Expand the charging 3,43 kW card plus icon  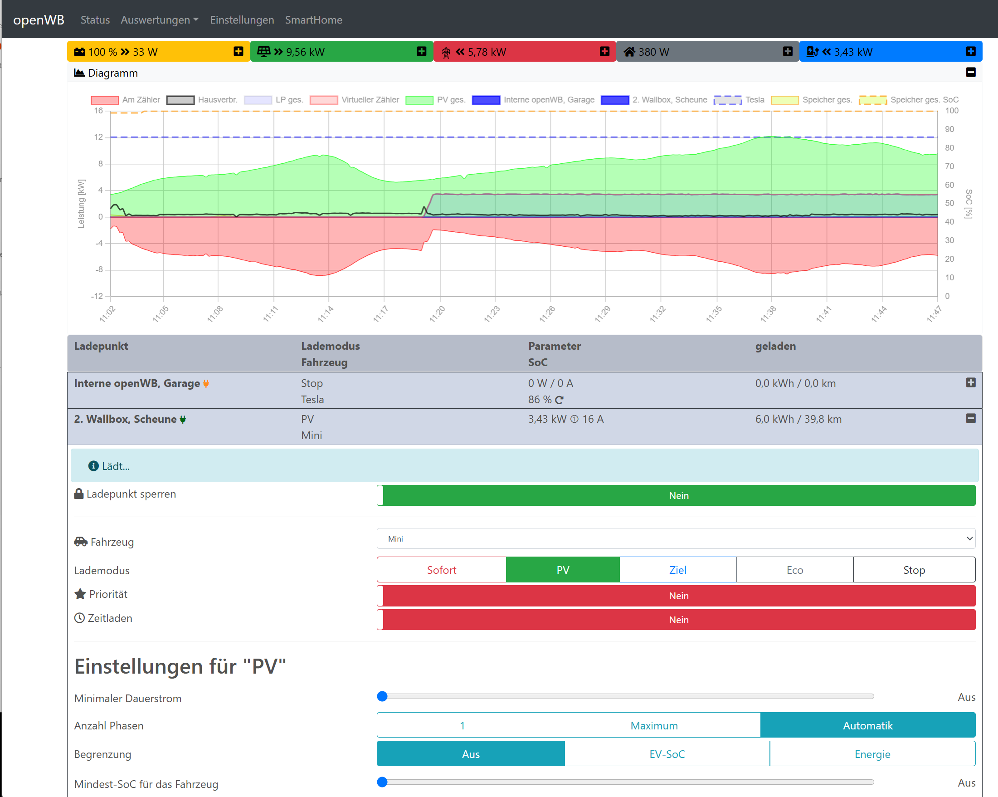(x=971, y=51)
